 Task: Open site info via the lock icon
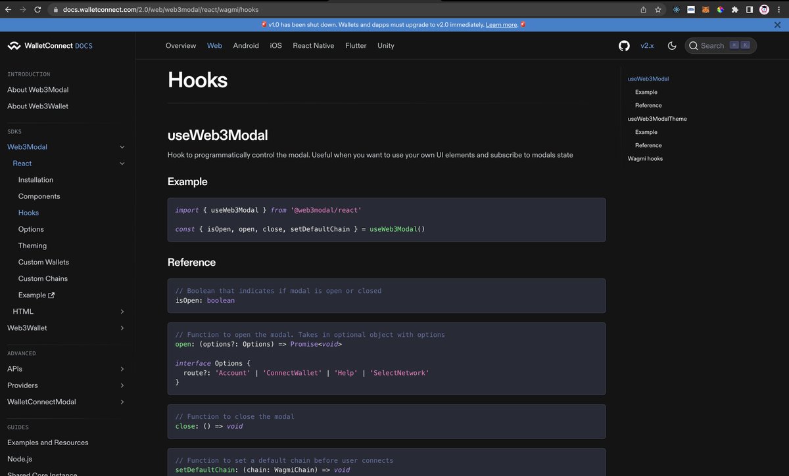[x=55, y=10]
